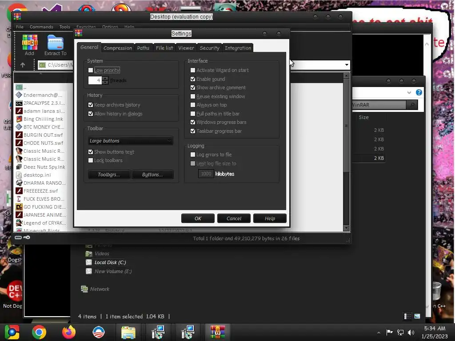Enable Always on top
455x341 pixels.
tap(193, 105)
